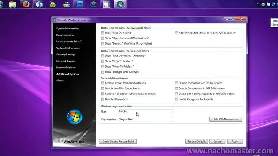This screenshot has width=278, height=156.
Task: Enable Show "Search..." for Vista SP1
Action: 103,43
